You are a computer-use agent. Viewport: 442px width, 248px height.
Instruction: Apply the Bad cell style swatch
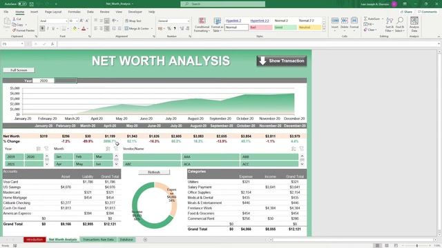pos(261,28)
